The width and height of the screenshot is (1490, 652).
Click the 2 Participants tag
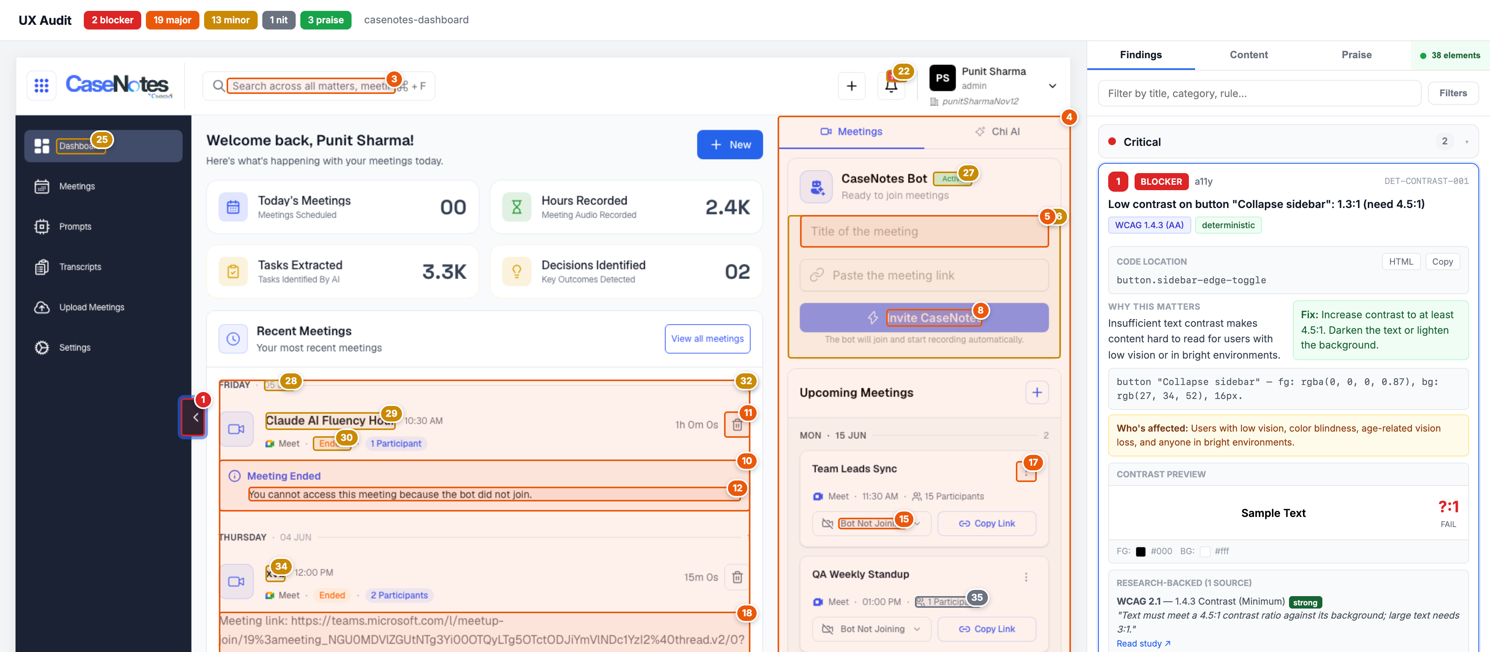tap(399, 595)
